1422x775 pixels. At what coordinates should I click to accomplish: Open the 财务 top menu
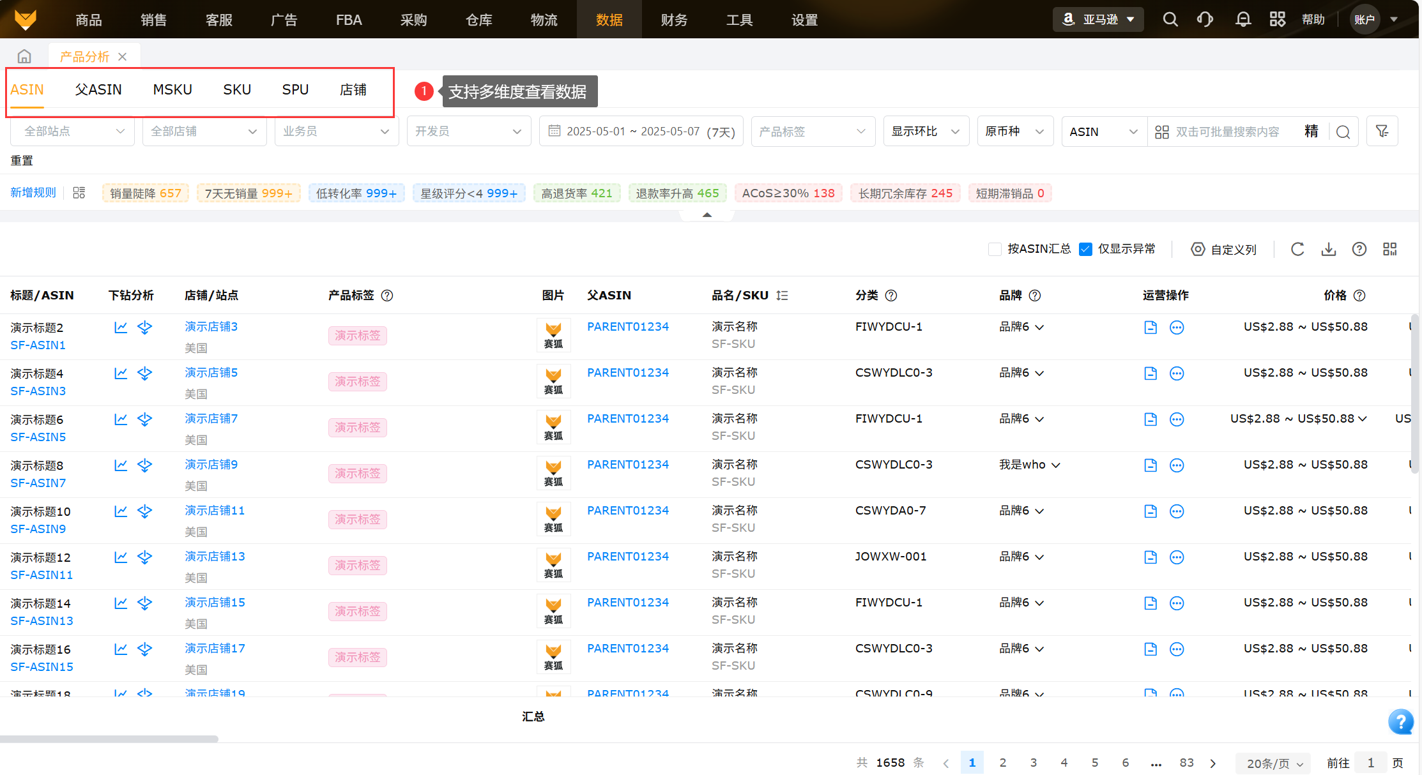[x=674, y=20]
